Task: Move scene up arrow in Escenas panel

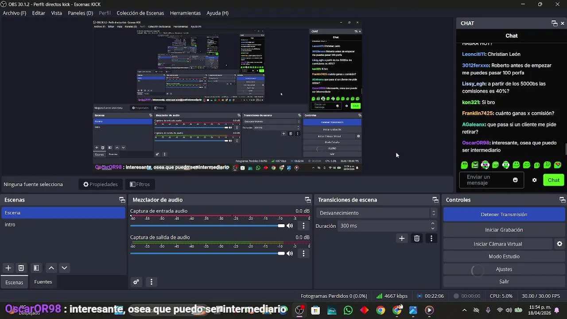Action: point(51,268)
